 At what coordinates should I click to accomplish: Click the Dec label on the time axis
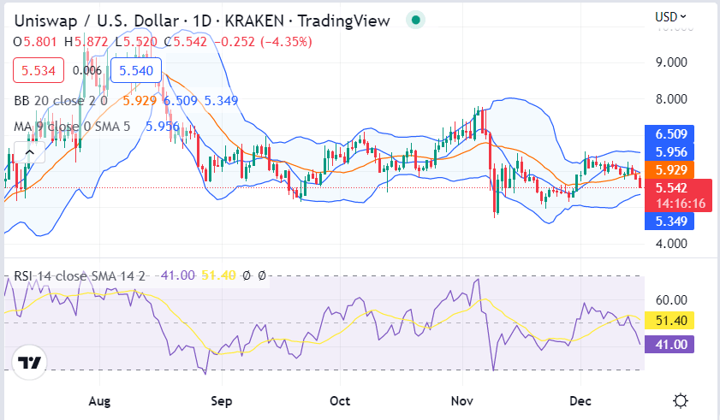click(x=580, y=401)
